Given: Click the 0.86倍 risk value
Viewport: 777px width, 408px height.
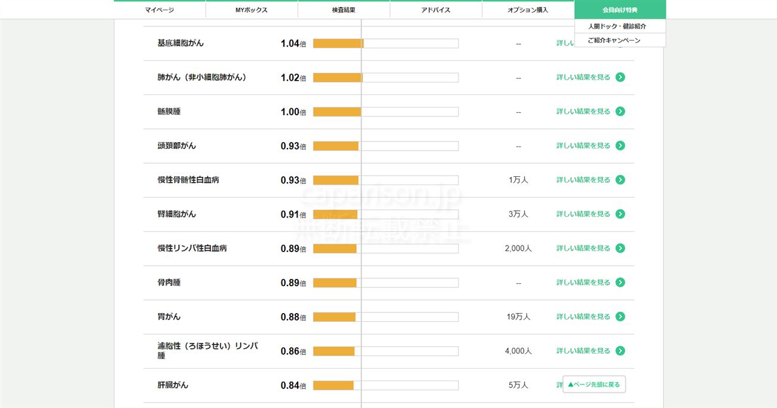Looking at the screenshot, I should (x=293, y=351).
